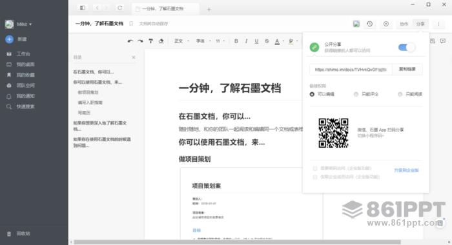Open the 字体 font dropdown
452x245 pixels.
[x=203, y=41]
